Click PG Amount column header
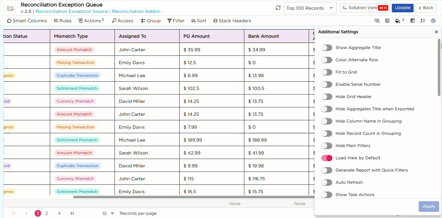 click(x=212, y=36)
